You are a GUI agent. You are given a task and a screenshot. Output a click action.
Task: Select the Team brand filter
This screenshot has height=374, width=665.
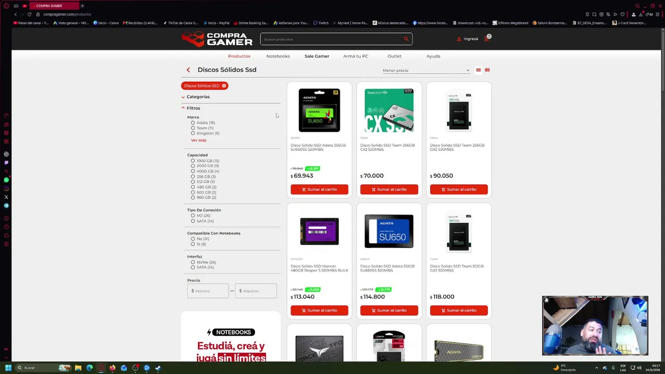click(x=193, y=128)
